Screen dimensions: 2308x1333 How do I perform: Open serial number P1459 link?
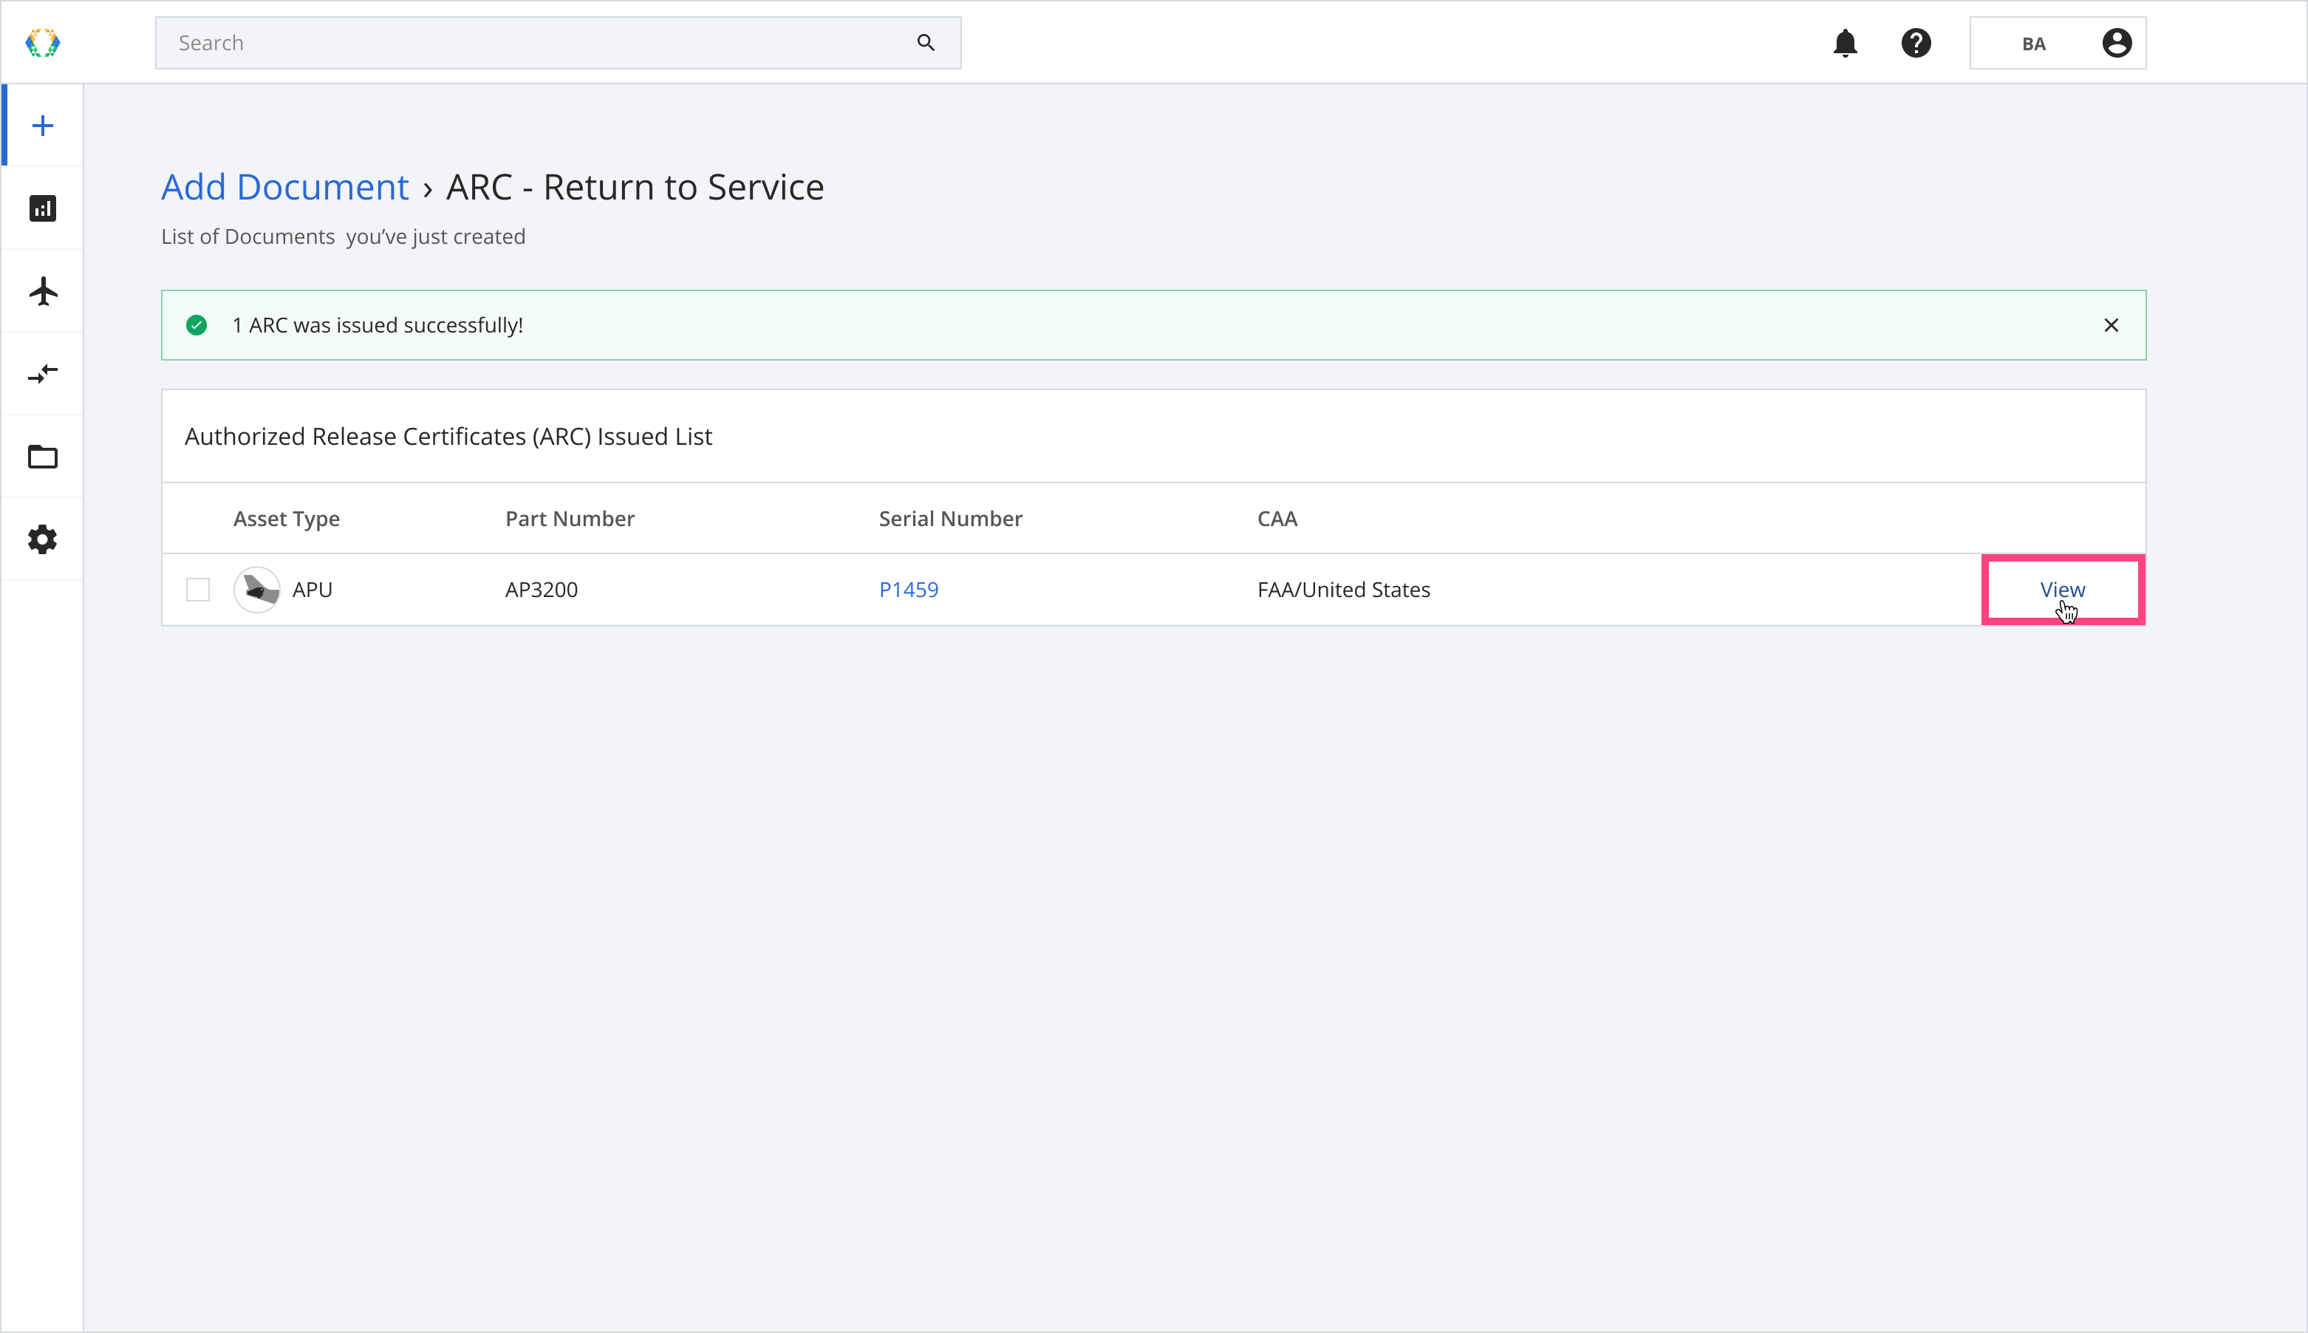[x=908, y=590]
